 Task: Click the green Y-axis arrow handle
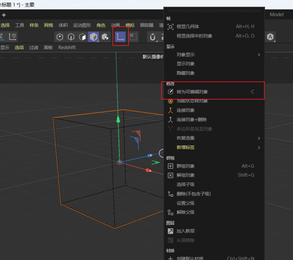pos(118,119)
